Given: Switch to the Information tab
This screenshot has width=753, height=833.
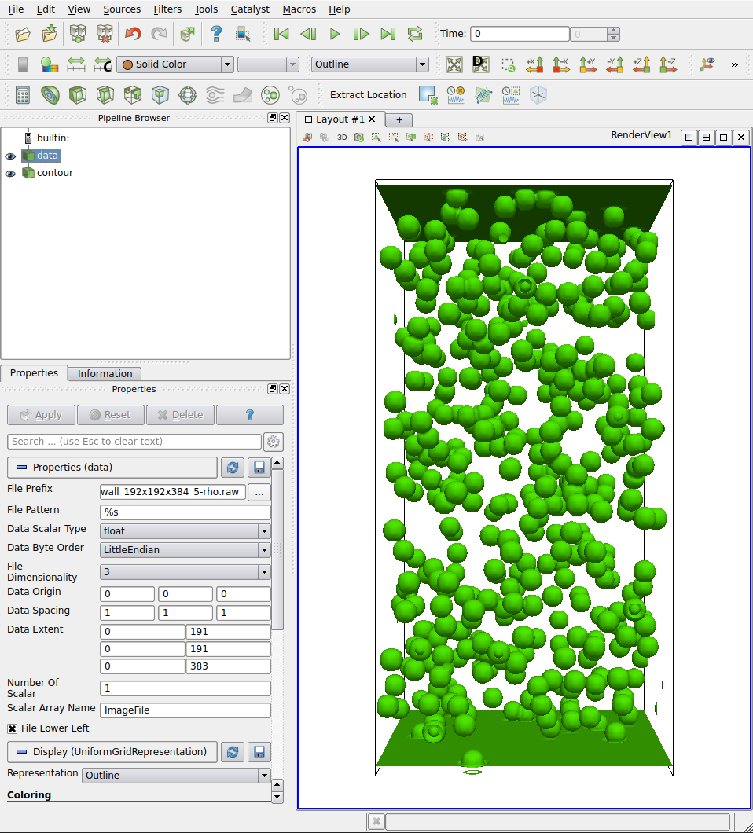Looking at the screenshot, I should pyautogui.click(x=105, y=374).
